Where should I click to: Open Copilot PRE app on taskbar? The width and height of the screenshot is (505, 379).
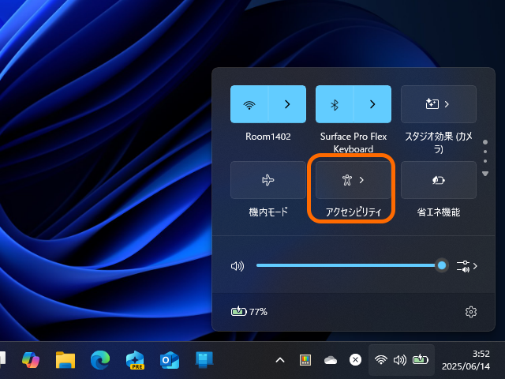coord(135,360)
